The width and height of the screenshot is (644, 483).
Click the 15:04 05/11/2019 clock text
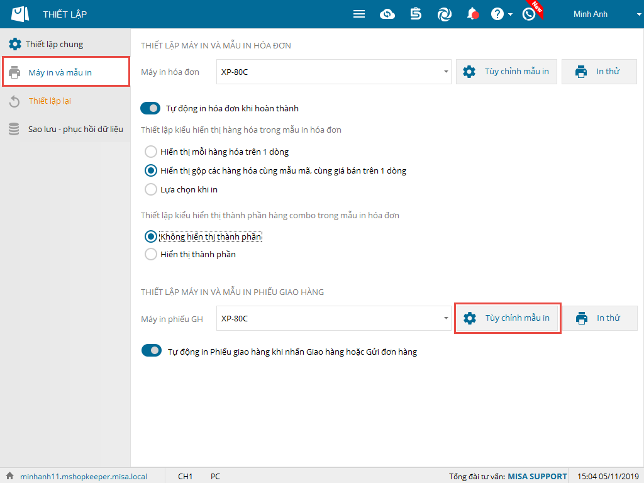click(x=608, y=477)
